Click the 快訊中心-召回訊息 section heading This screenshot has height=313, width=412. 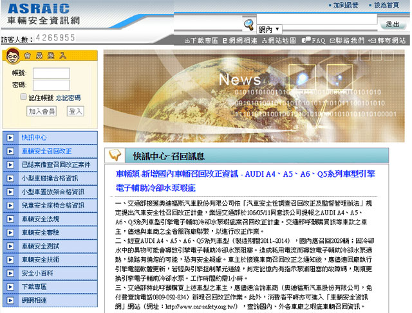(169, 156)
